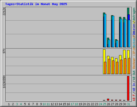Screen dimensions: 137x107
Task: Select green day 24 label
Action: coord(100,104)
